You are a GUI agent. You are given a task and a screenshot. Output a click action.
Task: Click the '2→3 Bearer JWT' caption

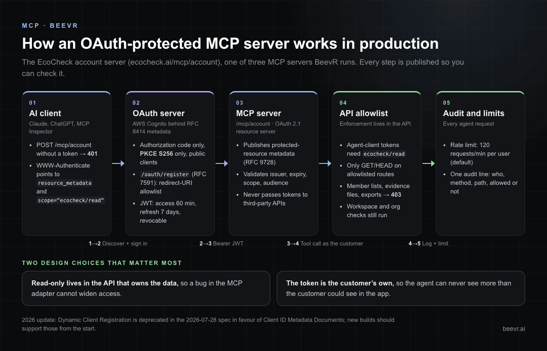tap(222, 244)
